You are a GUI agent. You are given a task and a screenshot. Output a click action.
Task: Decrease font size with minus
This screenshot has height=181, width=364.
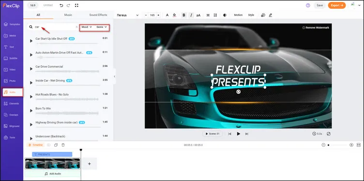pos(146,15)
